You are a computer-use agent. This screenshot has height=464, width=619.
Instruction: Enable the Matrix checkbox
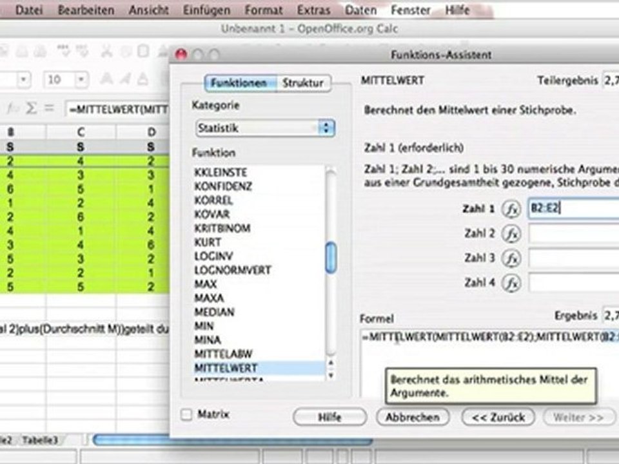point(186,414)
